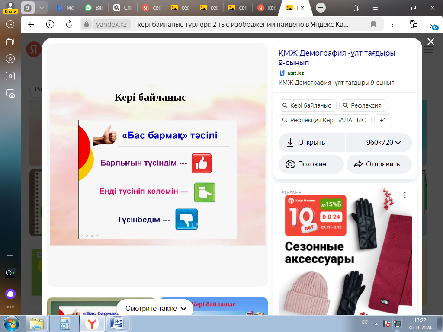Open the browser extensions icon
443x332 pixels.
[413, 24]
